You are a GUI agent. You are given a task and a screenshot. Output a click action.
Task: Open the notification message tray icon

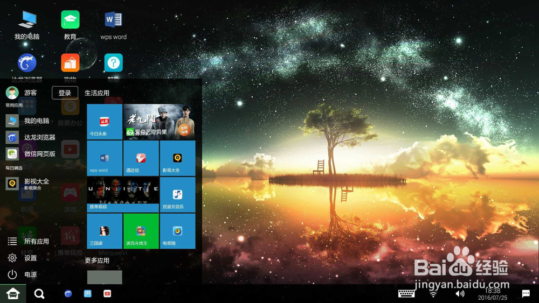pos(526,293)
